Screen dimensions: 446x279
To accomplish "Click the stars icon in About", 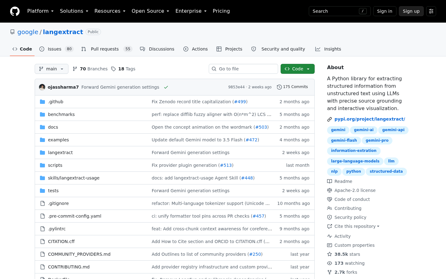I will 330,254.
